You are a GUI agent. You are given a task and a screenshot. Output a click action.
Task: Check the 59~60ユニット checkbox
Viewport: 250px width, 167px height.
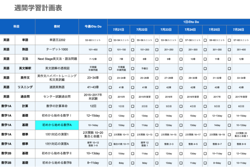click(x=205, y=40)
